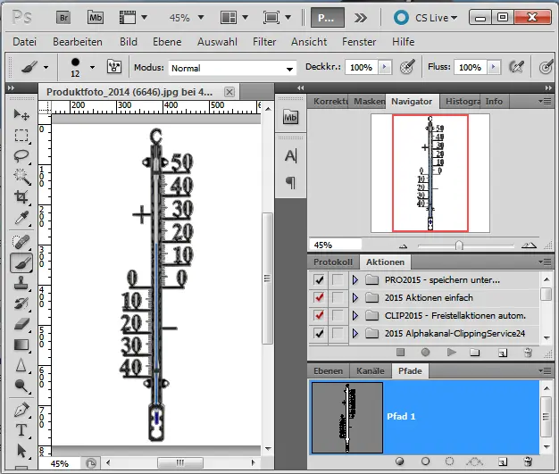Image resolution: width=559 pixels, height=474 pixels.
Task: Open Mini Bridge from top bar
Action: (95, 17)
